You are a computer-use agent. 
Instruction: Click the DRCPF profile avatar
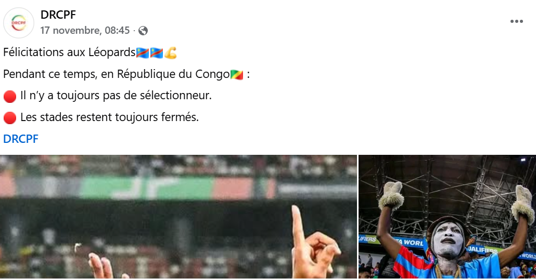pyautogui.click(x=19, y=23)
